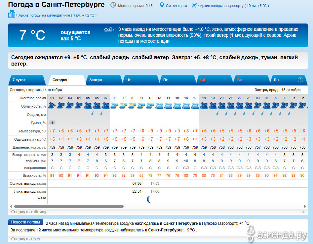The image size is (313, 244).
Task: Click the weather station icon in blue banner
Action: click(x=109, y=29)
